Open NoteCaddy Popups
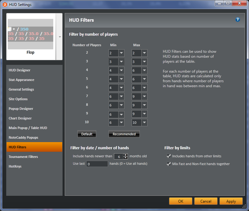This screenshot has width=249, height=211. pyautogui.click(x=34, y=138)
